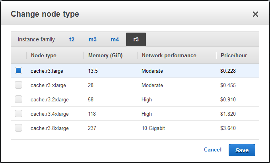The width and height of the screenshot is (270, 163).
Task: Click the 58 GiB memory cell
Action: (x=91, y=99)
